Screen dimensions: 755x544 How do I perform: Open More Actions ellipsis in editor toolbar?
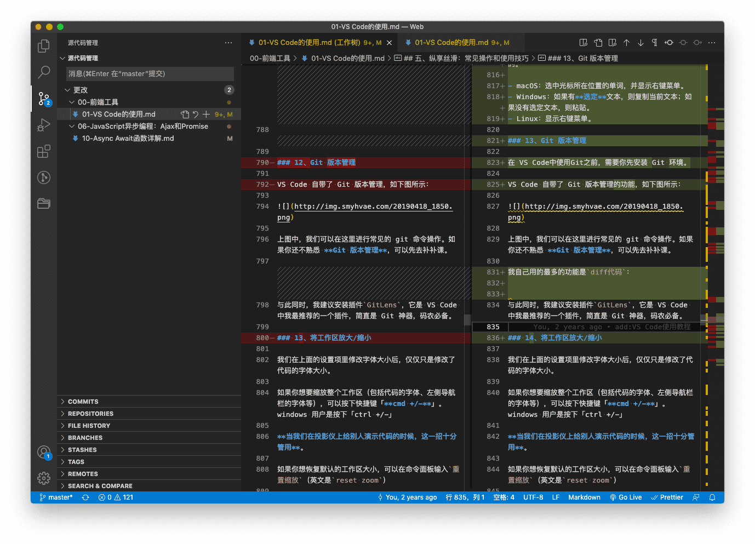pyautogui.click(x=712, y=43)
